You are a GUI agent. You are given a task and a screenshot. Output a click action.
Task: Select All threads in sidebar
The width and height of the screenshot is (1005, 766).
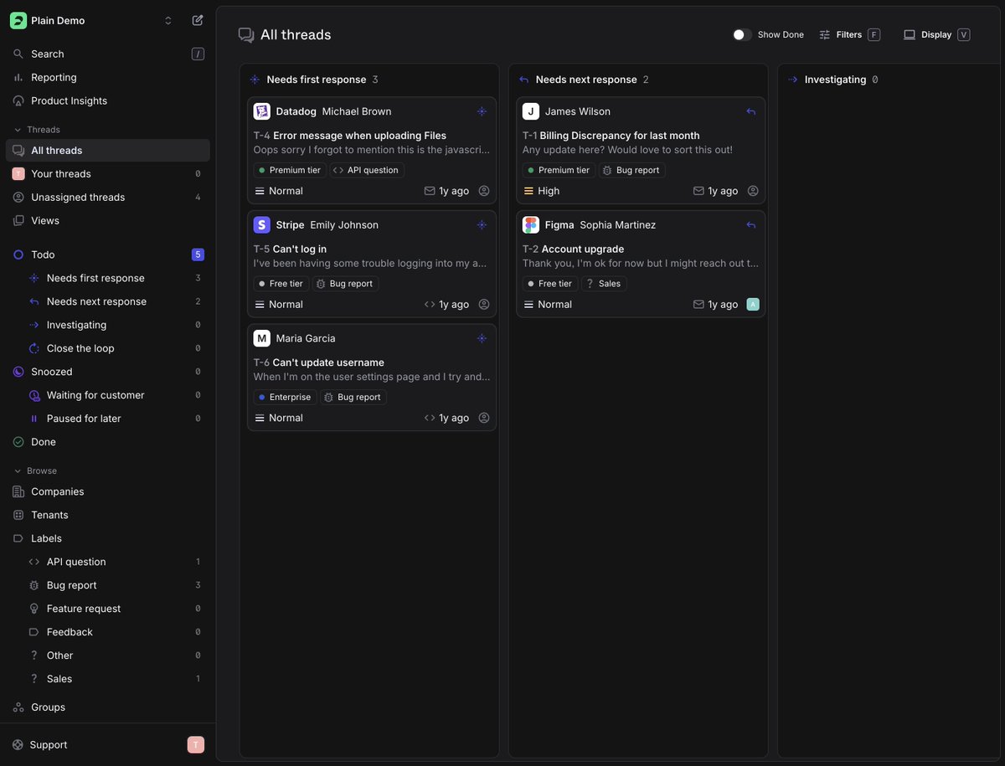(x=108, y=151)
